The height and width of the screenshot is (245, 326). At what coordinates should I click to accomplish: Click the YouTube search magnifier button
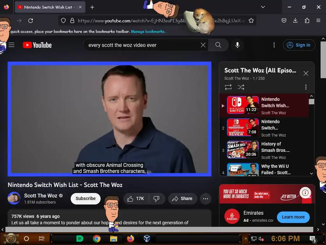tap(218, 45)
